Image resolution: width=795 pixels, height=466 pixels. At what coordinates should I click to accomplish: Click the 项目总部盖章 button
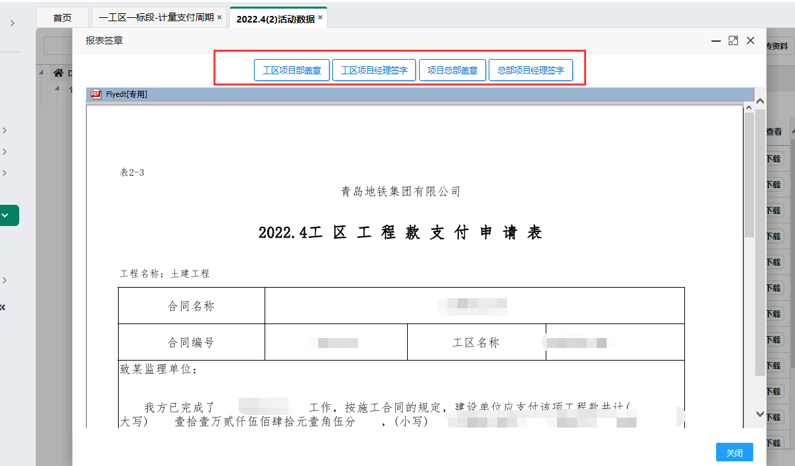(452, 70)
